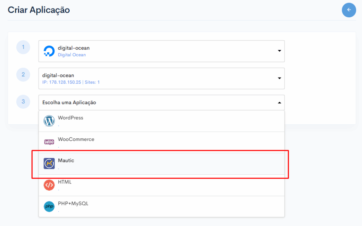Click the Digital Ocean provider logo
The image size is (362, 226).
coord(49,51)
